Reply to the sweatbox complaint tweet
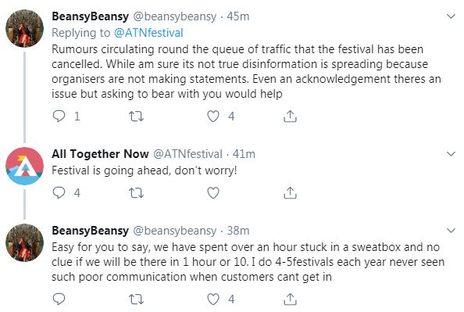This screenshot has width=464, height=312. tap(59, 299)
